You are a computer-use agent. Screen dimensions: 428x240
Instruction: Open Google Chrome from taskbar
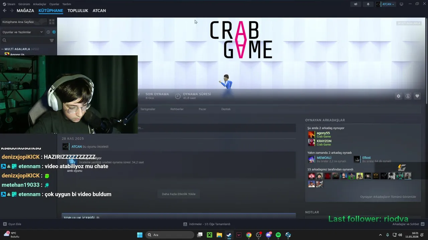pos(249,235)
